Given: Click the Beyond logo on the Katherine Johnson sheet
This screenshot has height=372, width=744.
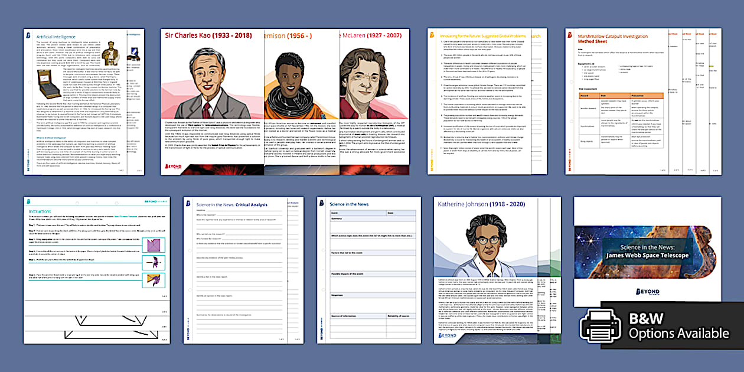Looking at the screenshot, I should click(447, 335).
